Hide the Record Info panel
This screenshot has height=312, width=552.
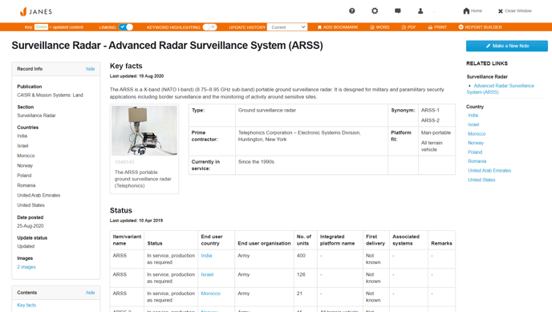pos(91,69)
